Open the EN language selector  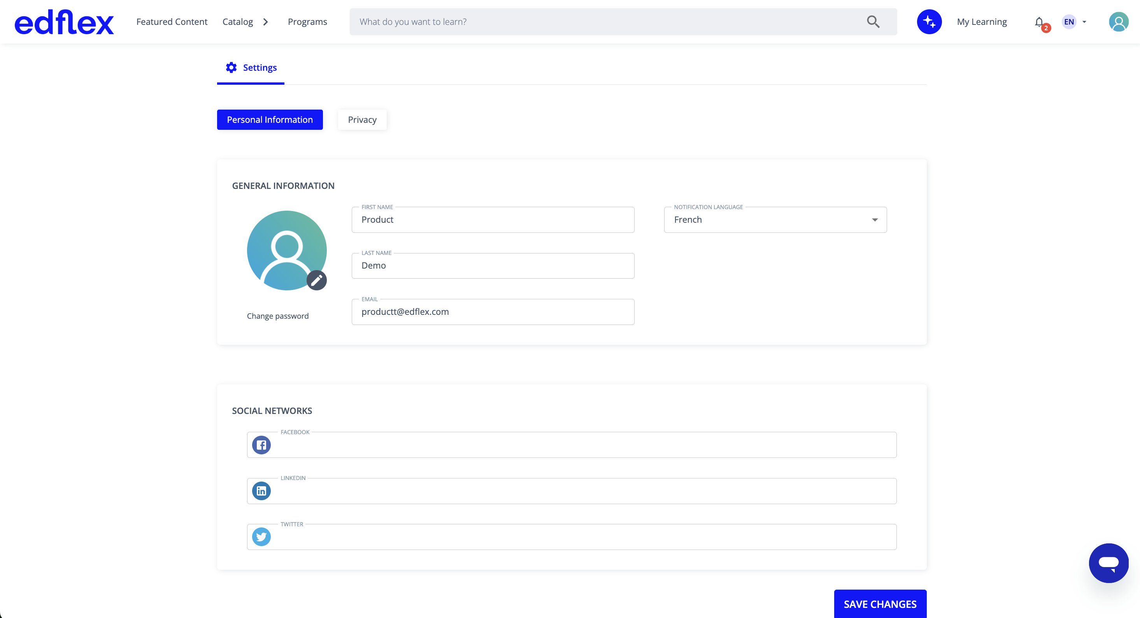(1074, 22)
